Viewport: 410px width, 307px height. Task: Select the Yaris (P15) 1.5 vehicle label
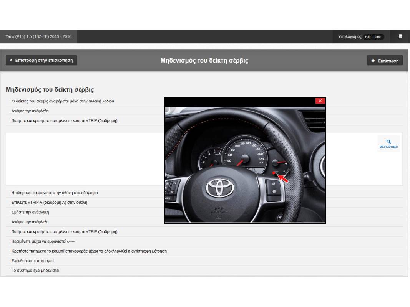(x=38, y=36)
